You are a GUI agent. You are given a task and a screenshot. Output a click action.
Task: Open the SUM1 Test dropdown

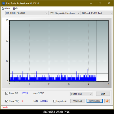pos(81,94)
